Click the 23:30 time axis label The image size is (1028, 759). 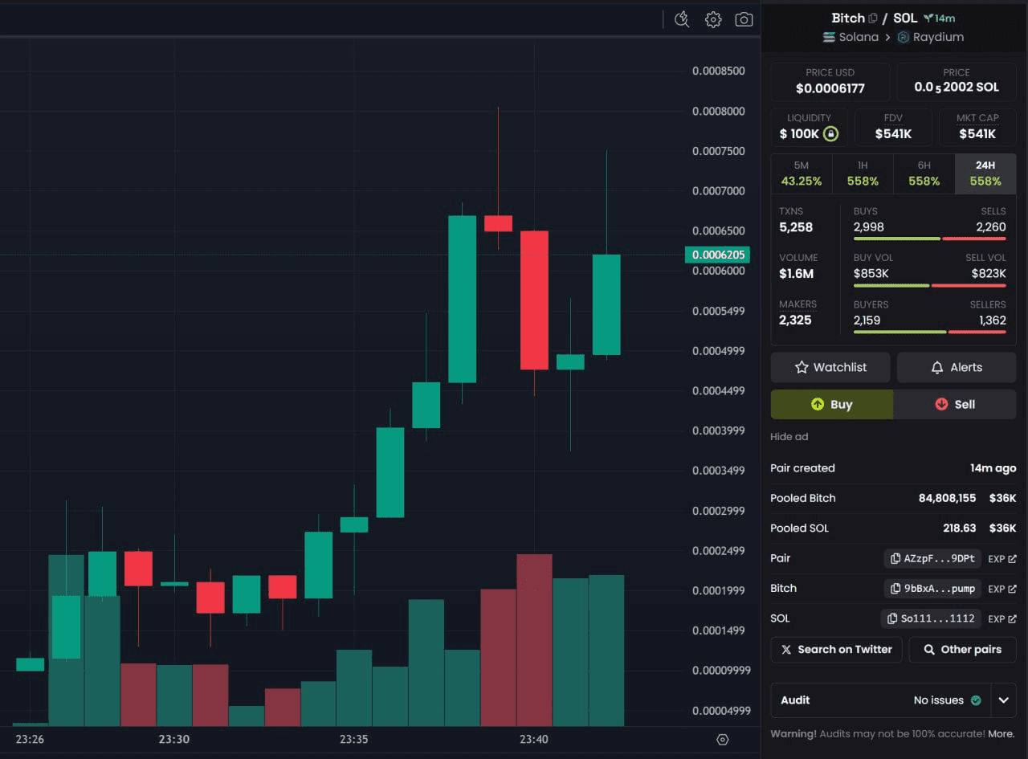pyautogui.click(x=173, y=739)
